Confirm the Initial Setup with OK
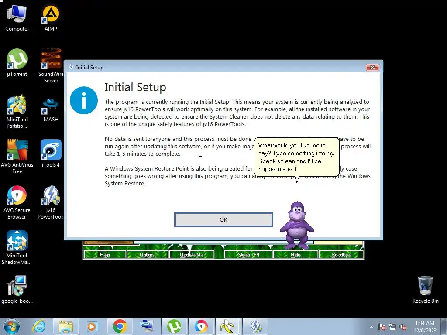This screenshot has width=447, height=335. [223, 220]
